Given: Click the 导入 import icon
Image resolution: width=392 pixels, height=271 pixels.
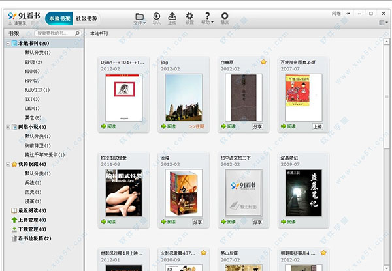Looking at the screenshot, I should [x=157, y=19].
